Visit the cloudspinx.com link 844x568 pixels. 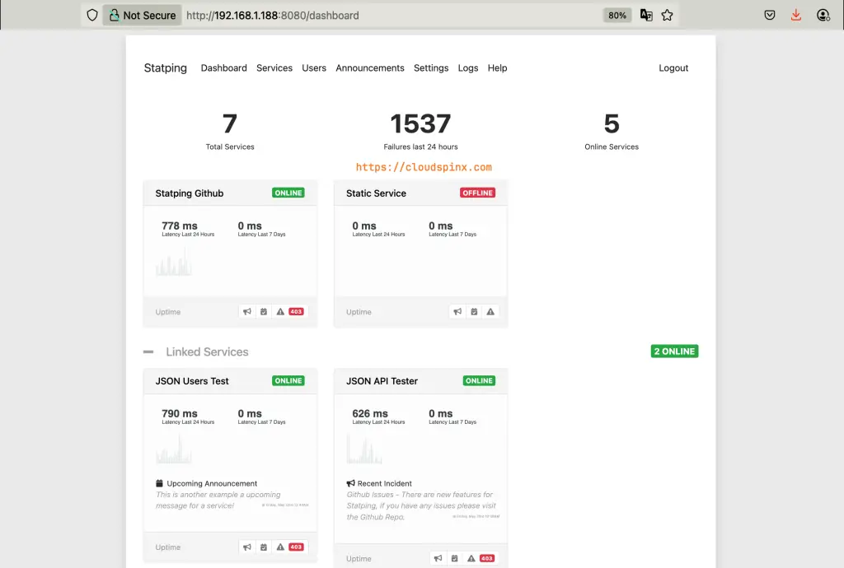click(421, 165)
